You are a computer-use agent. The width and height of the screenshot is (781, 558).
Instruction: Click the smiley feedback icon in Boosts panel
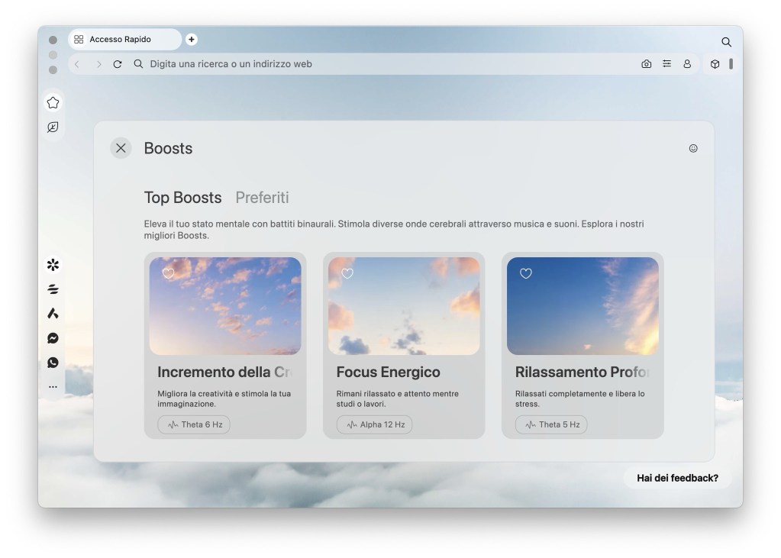click(693, 148)
